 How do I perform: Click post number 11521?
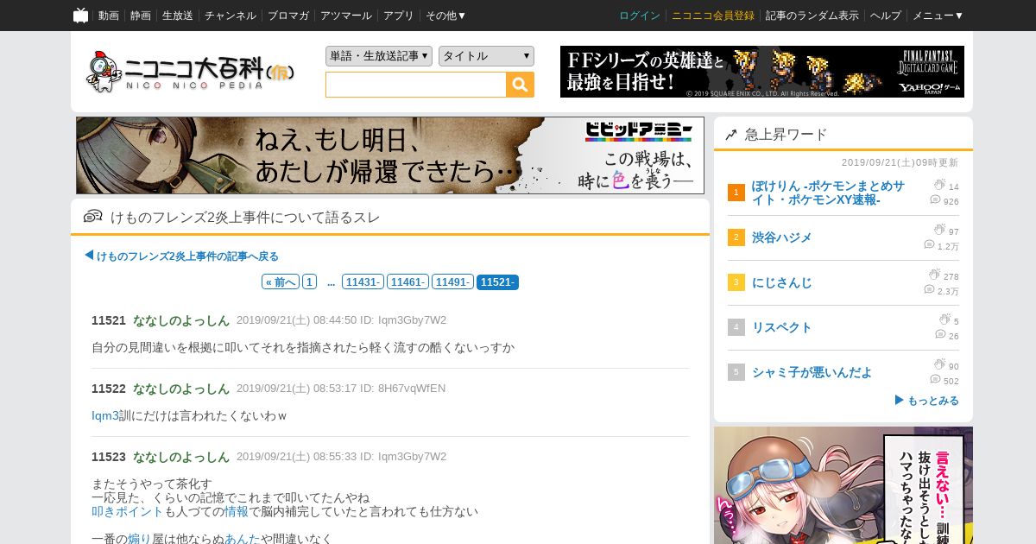[x=109, y=320]
